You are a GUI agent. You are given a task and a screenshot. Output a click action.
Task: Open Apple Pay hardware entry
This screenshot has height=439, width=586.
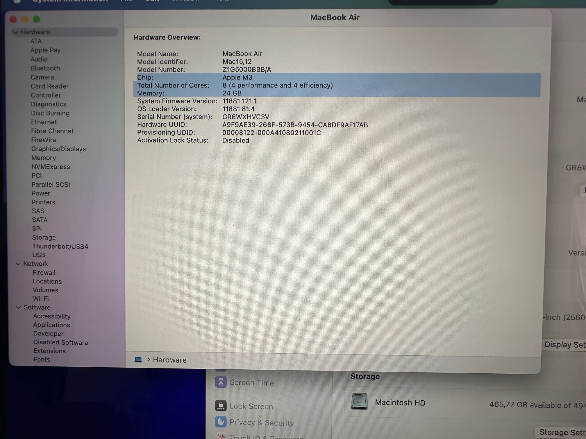pyautogui.click(x=45, y=50)
